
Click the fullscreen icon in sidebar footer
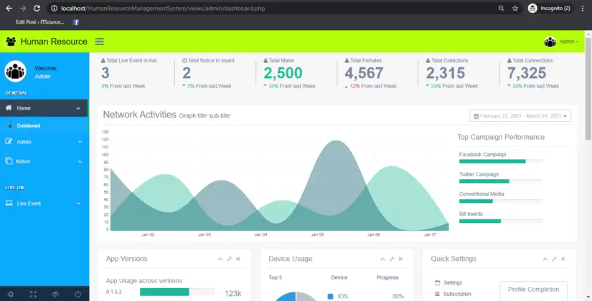[33, 294]
